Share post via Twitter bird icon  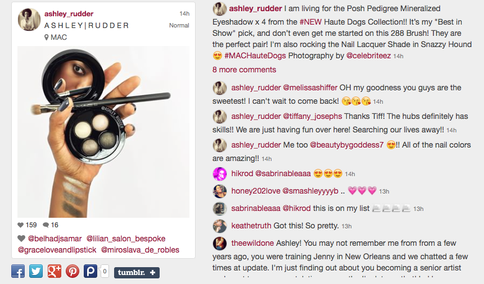coord(36,271)
